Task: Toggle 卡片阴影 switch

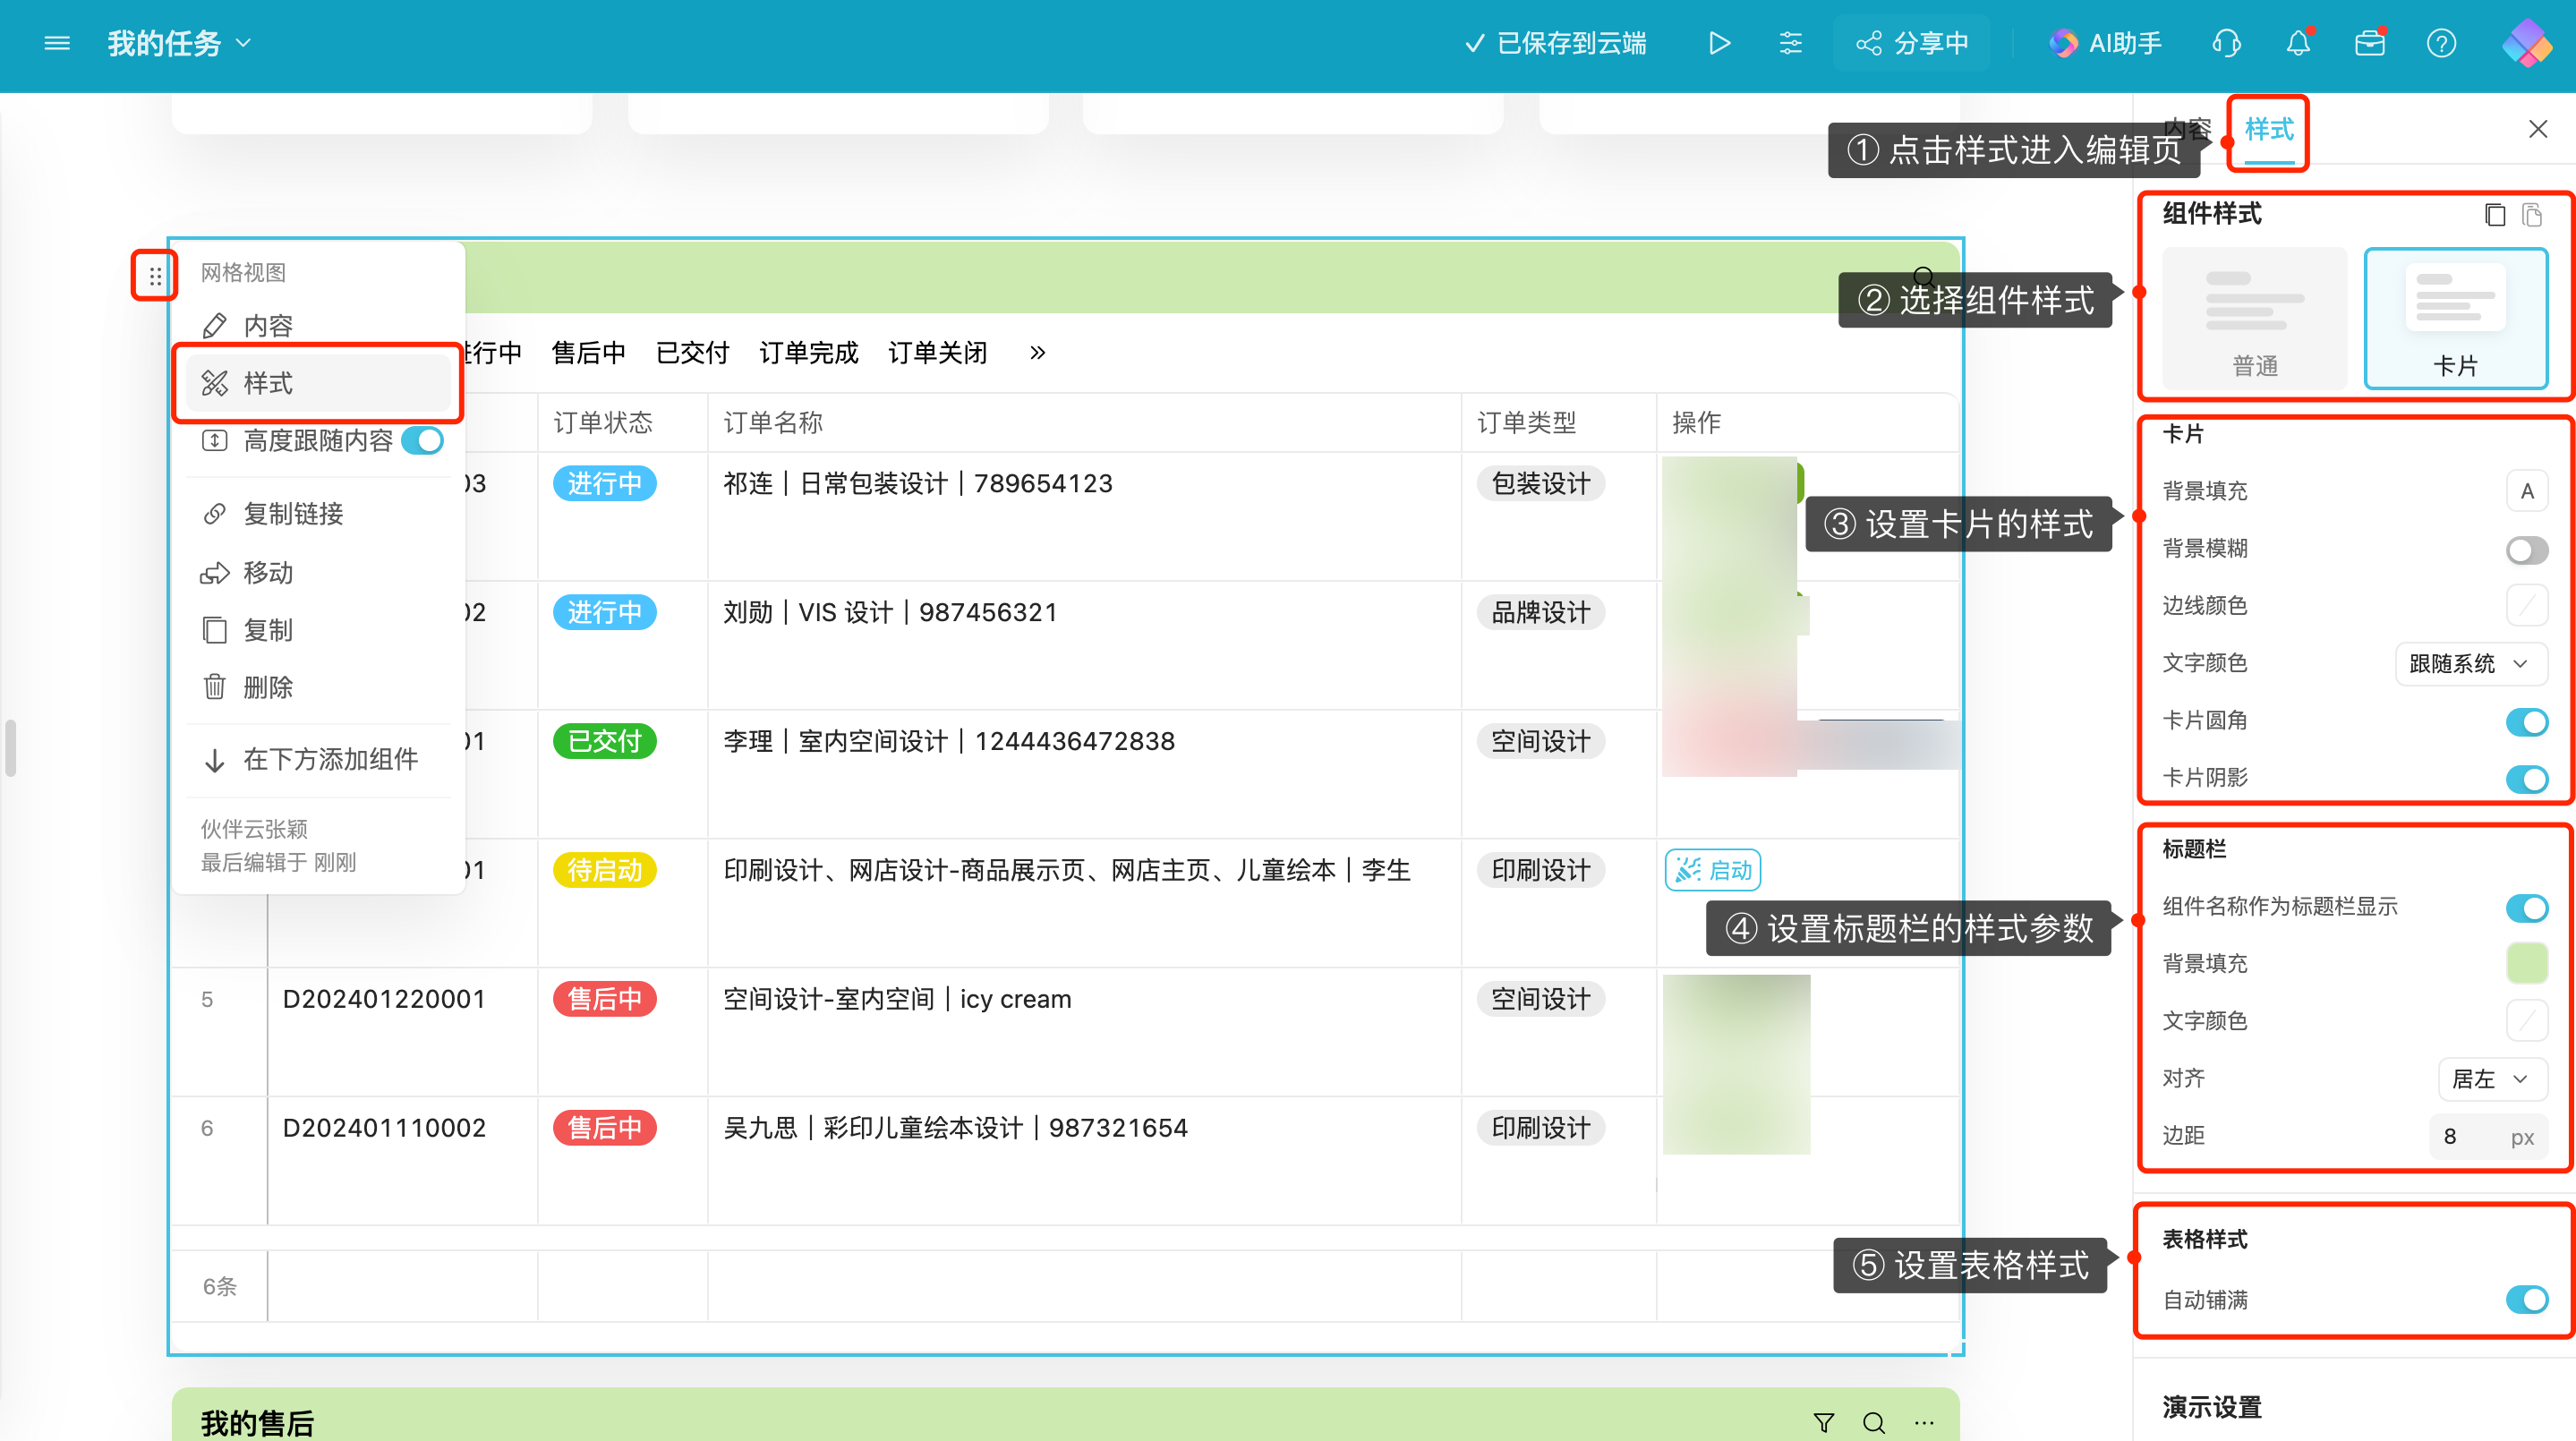Action: tap(2527, 778)
